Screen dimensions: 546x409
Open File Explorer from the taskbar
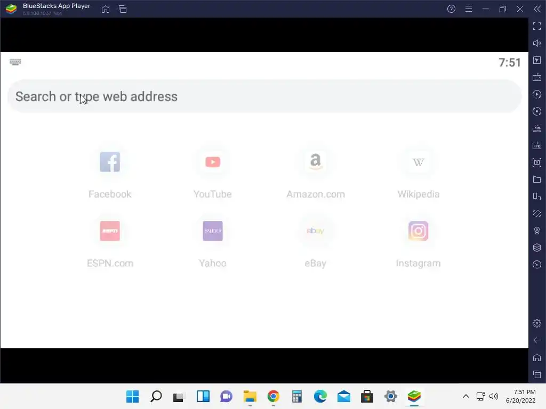coord(250,396)
